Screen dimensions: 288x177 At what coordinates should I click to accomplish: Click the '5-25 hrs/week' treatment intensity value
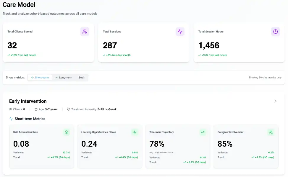(x=107, y=109)
